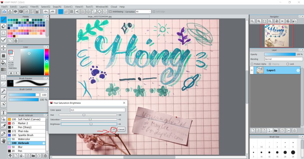Screen dimensions: 304x159
Task: Open the View(V) menu
Action: tap(79, 7)
